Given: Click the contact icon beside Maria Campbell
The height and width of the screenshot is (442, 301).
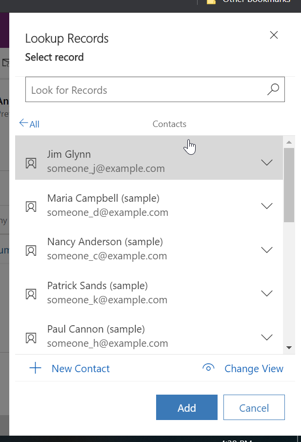Looking at the screenshot, I should (x=31, y=206).
